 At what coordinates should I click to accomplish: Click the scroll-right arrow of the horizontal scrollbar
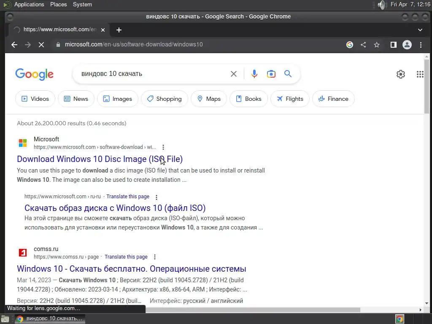pos(421,310)
